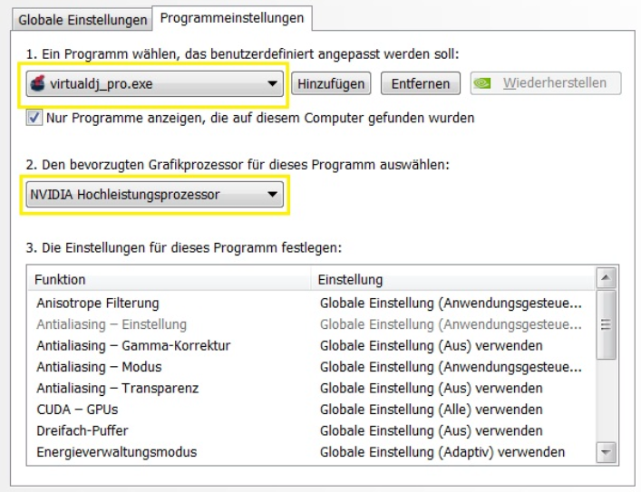The height and width of the screenshot is (492, 641).
Task: Toggle 'Nur Programme anzeigen' checkbox
Action: click(34, 118)
